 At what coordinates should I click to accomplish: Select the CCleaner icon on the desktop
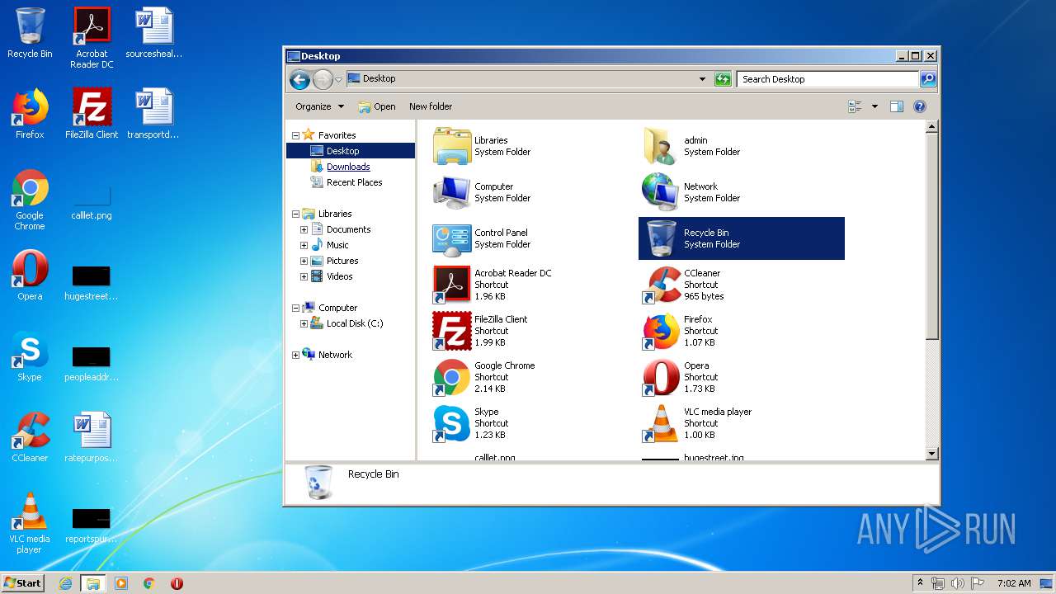[x=30, y=431]
